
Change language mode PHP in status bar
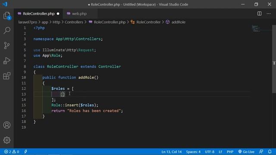230,152
